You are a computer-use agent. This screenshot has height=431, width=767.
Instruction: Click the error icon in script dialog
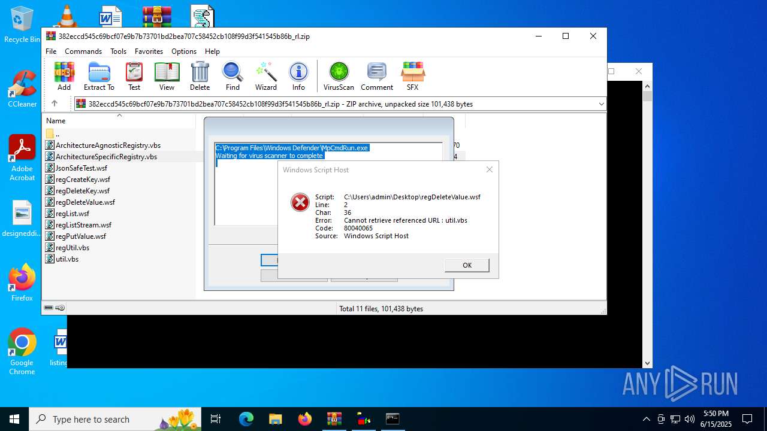[x=300, y=202]
